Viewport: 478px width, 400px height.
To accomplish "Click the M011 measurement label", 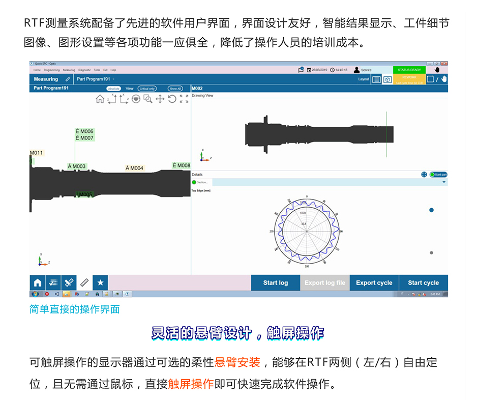I will point(37,153).
